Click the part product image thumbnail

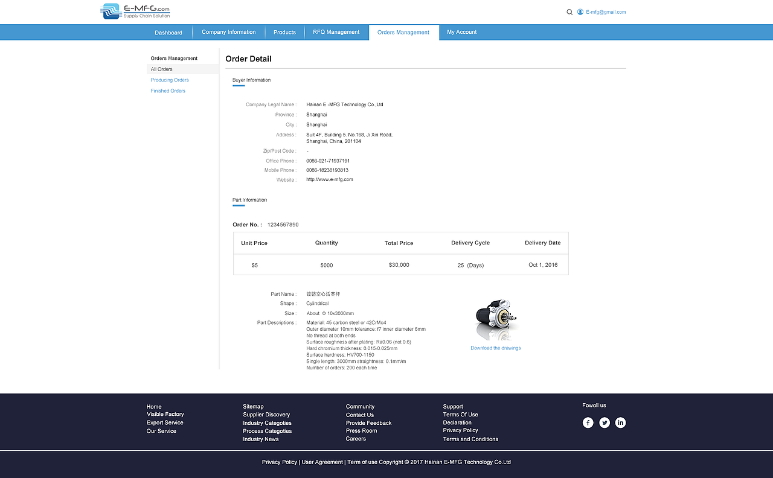pyautogui.click(x=496, y=320)
